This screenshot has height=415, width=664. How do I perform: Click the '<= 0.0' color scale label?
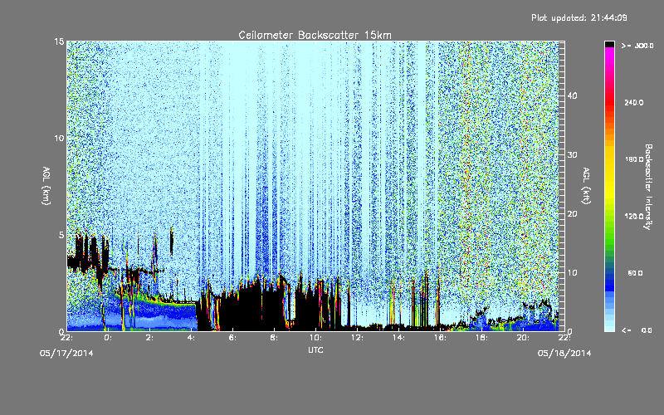[637, 330]
